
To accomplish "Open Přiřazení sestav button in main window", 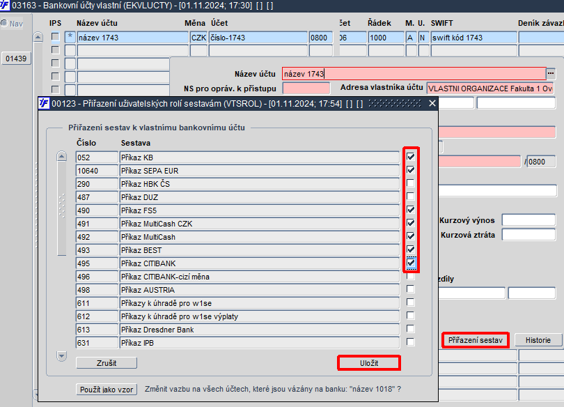I will point(475,340).
